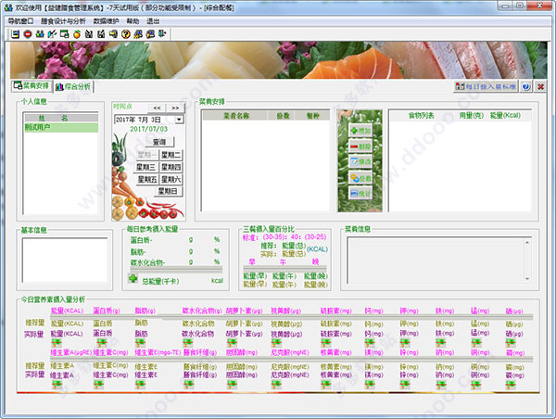This screenshot has width=556, height=419.
Task: Open the date picker dropdown arrow
Action: click(x=180, y=120)
